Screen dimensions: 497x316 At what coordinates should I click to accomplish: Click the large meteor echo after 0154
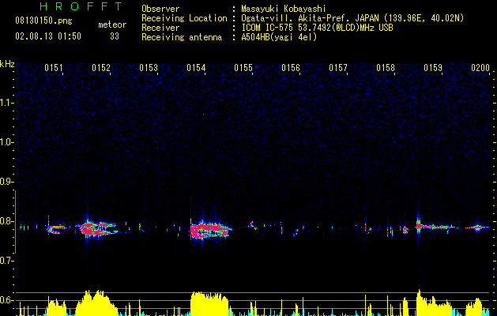pos(210,230)
